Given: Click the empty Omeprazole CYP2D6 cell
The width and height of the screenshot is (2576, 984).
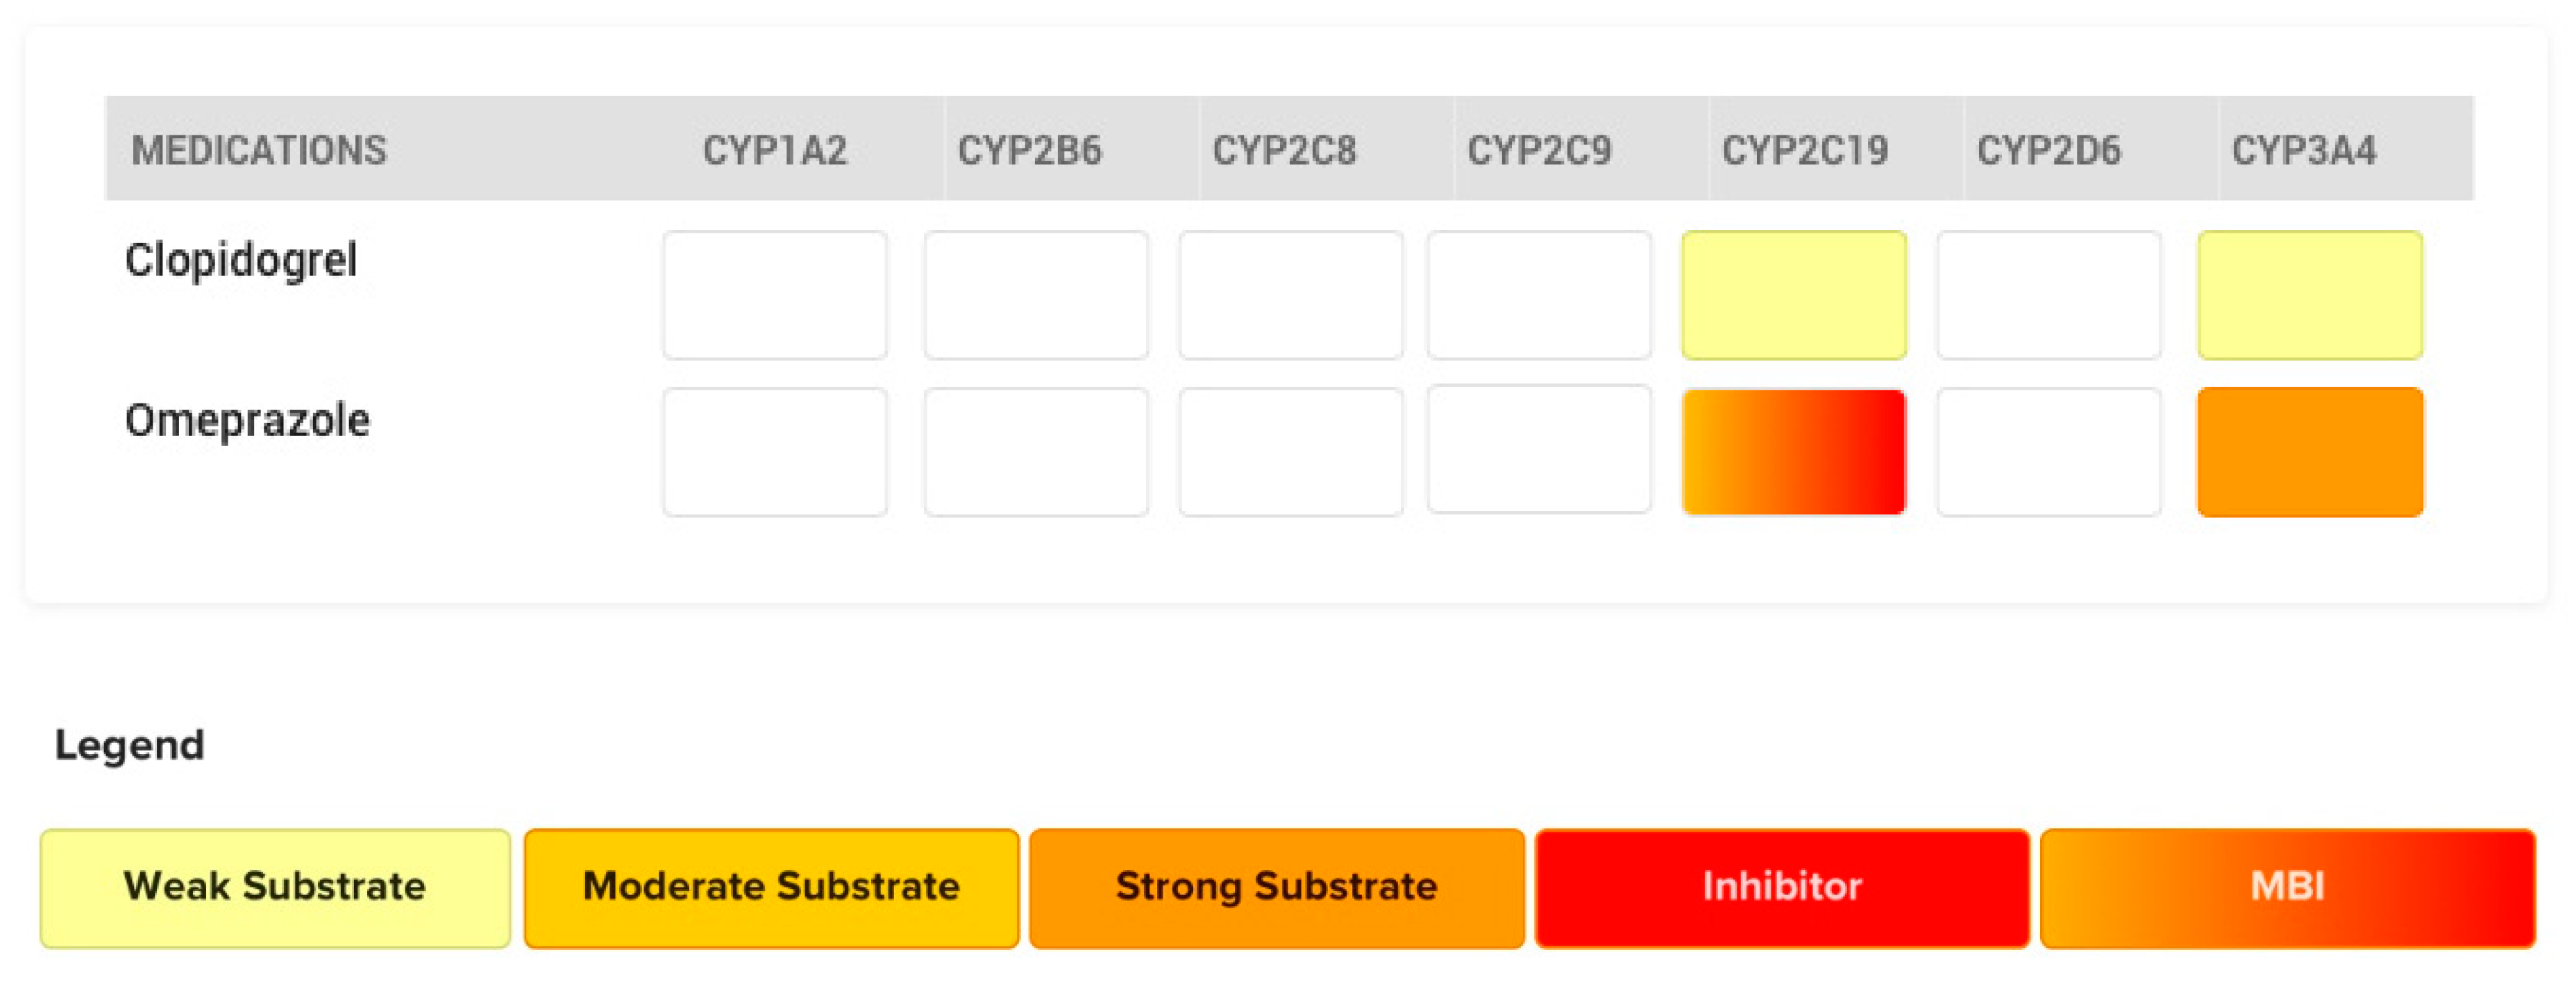Looking at the screenshot, I should pyautogui.click(x=2049, y=452).
